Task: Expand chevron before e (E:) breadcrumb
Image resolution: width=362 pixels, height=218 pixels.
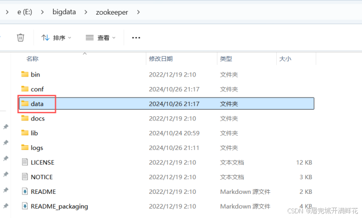Action: click(7, 12)
